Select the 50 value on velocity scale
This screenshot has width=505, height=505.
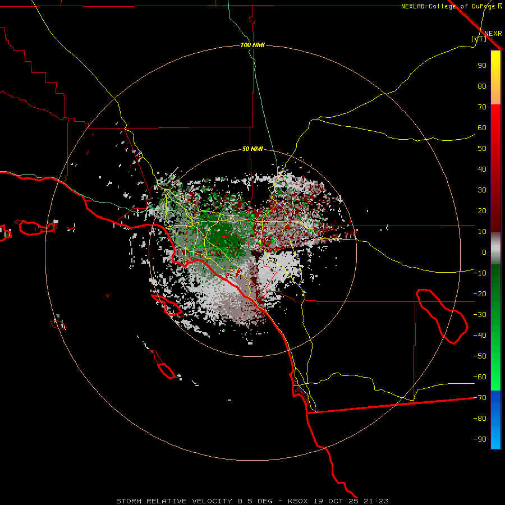click(482, 149)
